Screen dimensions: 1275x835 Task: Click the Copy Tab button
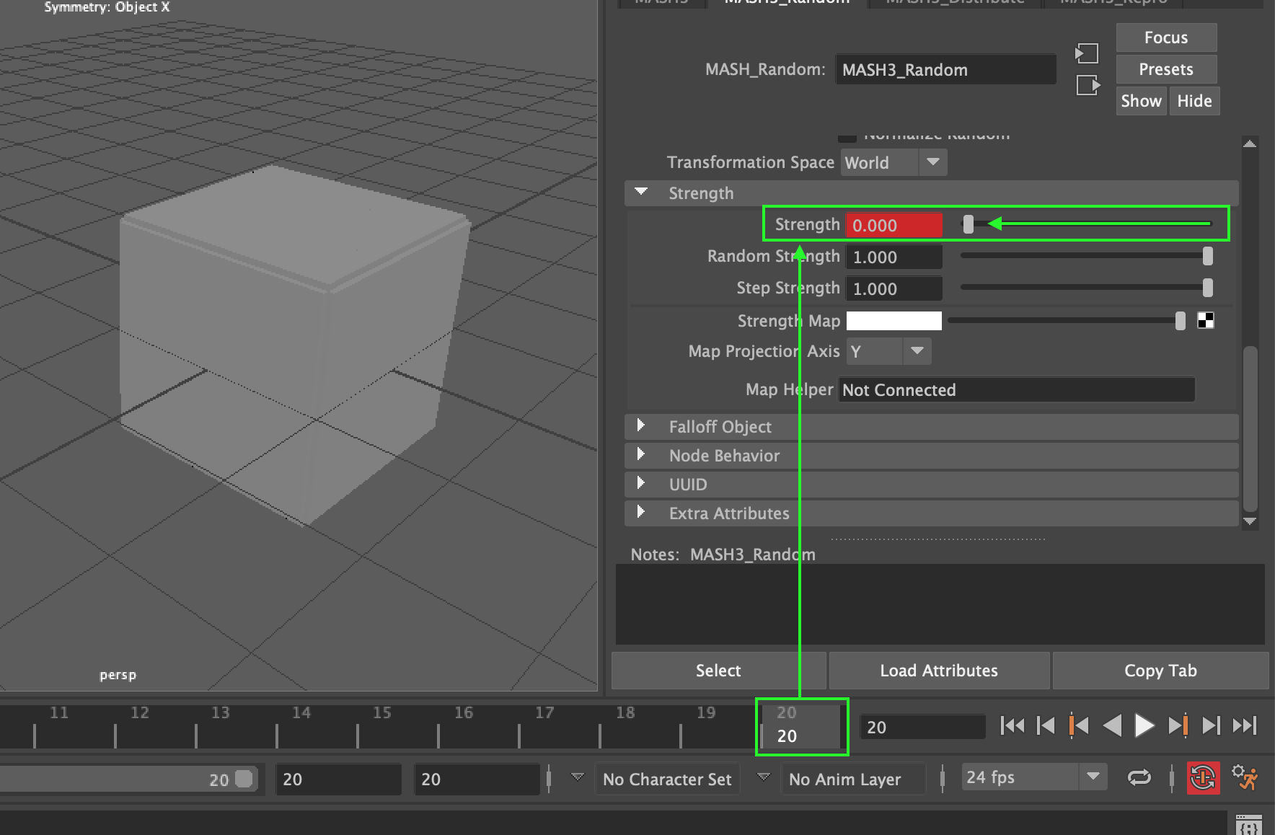1160,670
